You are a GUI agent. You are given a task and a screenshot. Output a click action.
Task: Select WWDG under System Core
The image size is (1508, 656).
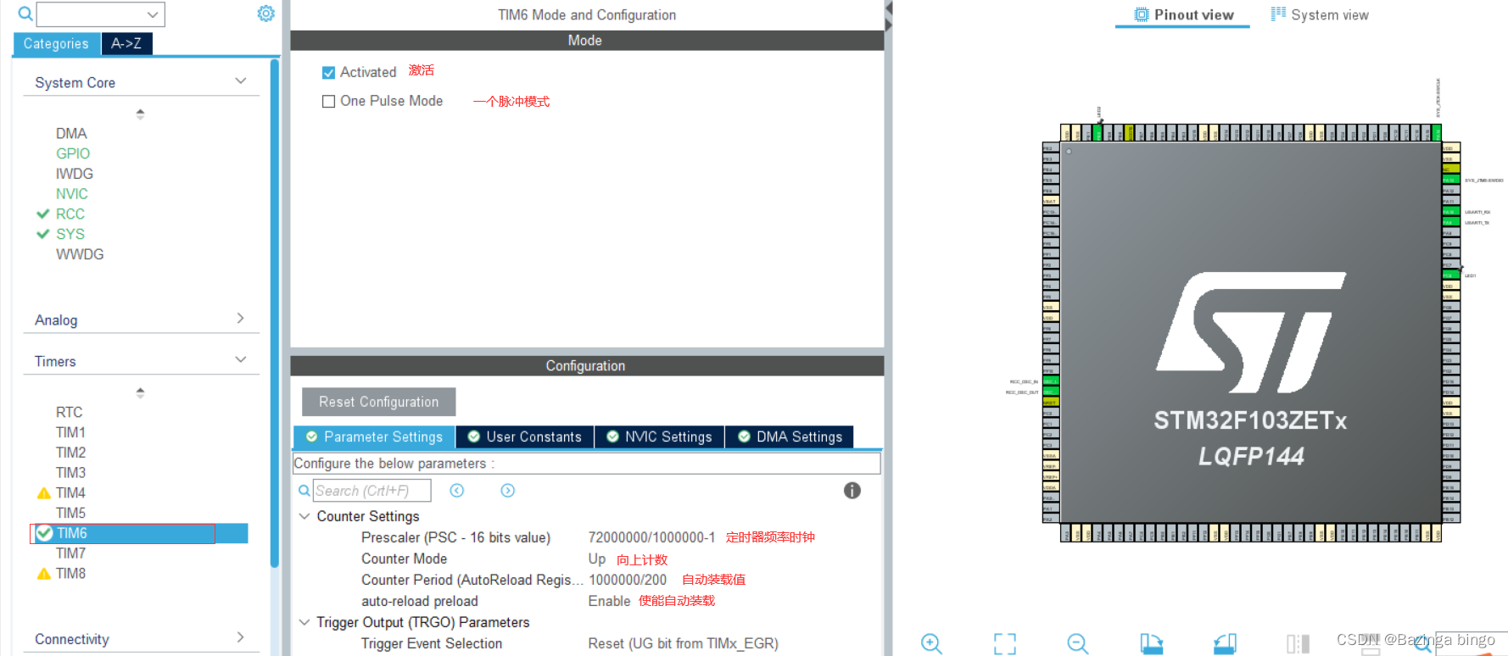point(80,254)
